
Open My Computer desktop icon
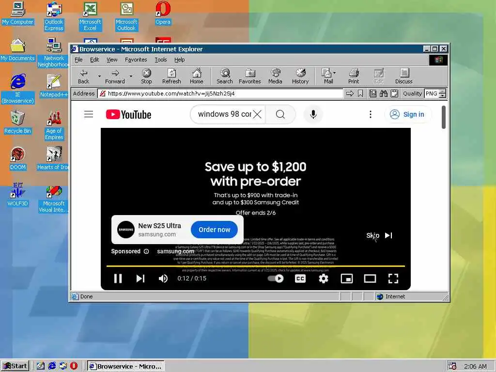[x=18, y=14]
